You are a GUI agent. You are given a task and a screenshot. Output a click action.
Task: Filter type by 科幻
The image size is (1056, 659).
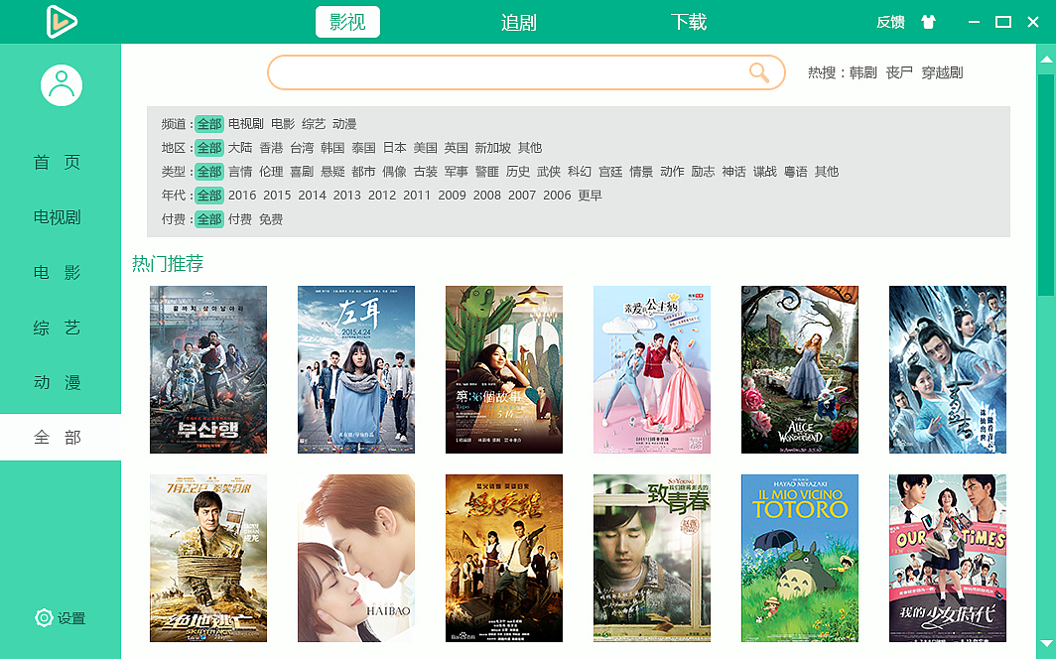click(x=580, y=172)
